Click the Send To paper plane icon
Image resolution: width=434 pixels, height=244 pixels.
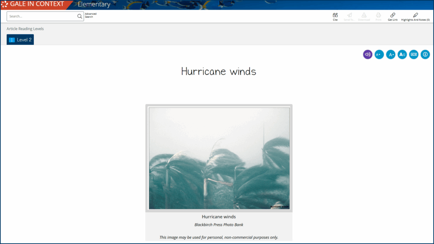349,15
